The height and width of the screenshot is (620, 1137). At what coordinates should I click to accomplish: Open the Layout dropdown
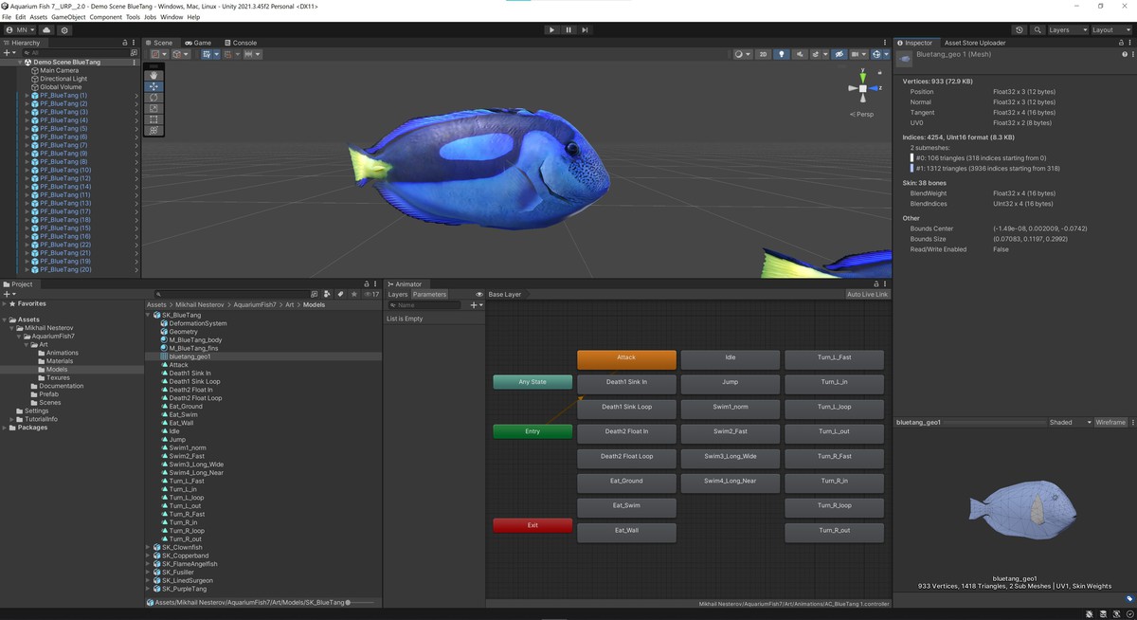tap(1110, 30)
